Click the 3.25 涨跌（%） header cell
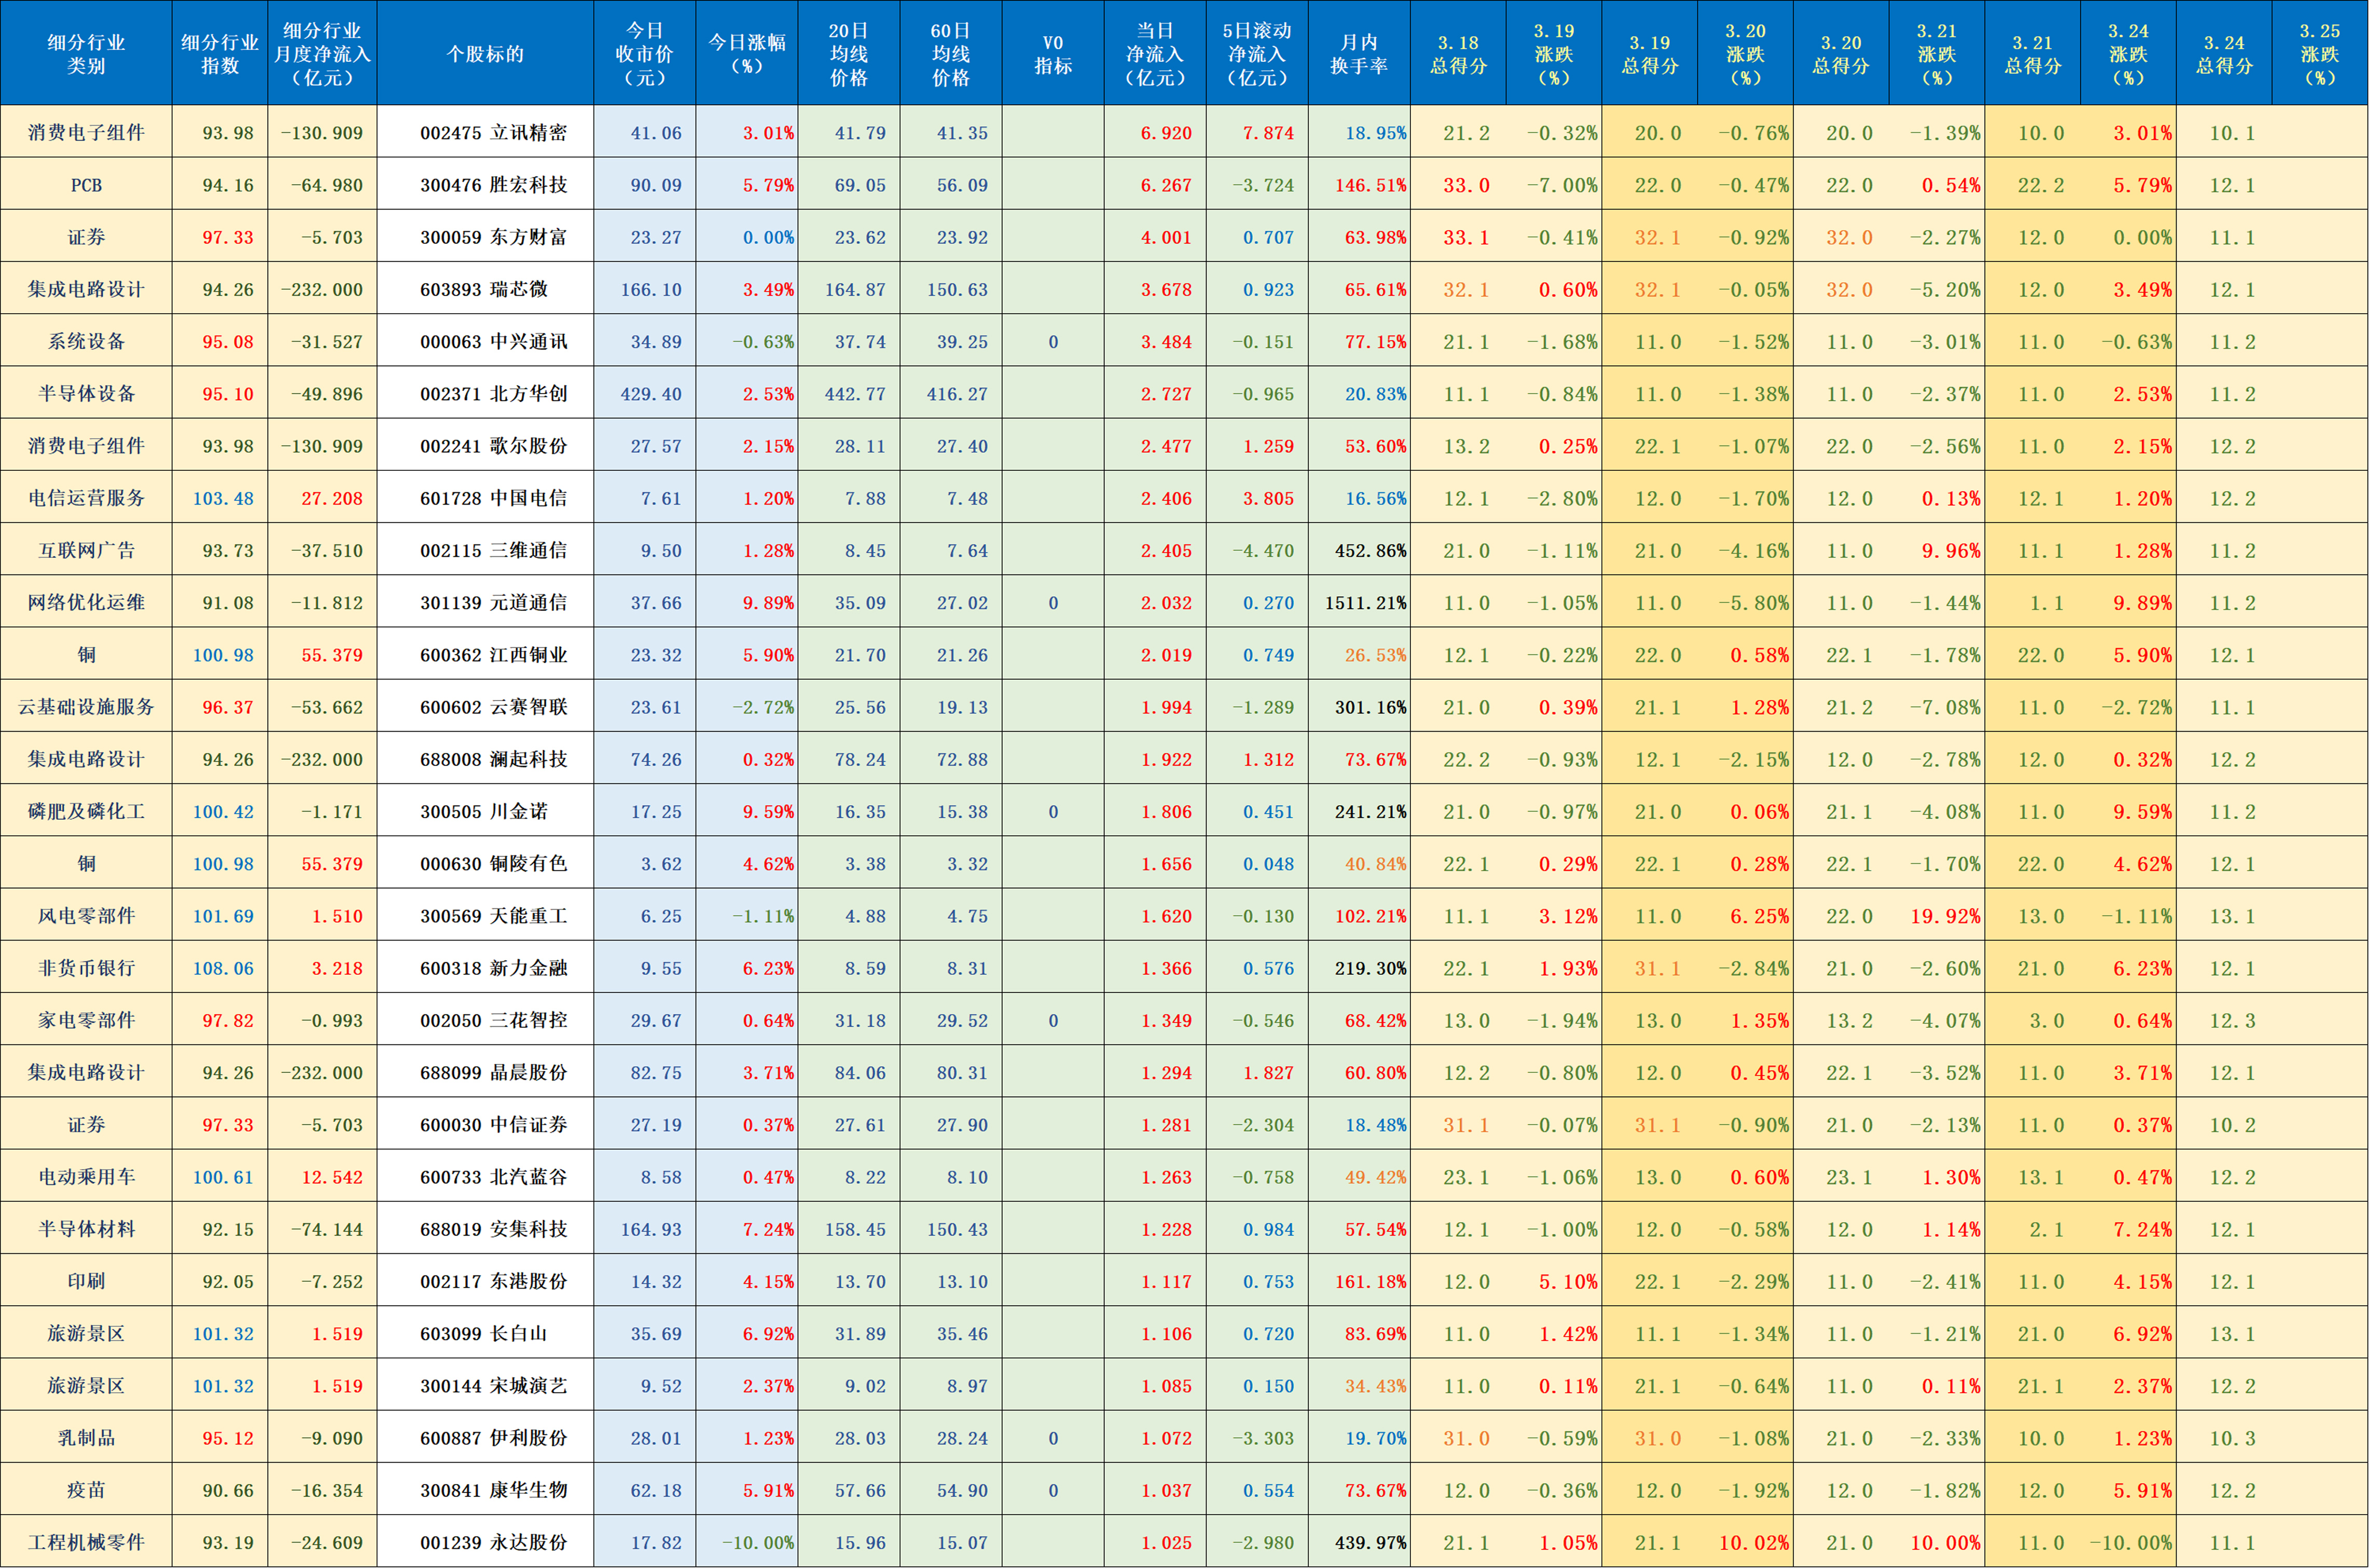Viewport: 2369px width, 1568px height. pyautogui.click(x=2321, y=50)
